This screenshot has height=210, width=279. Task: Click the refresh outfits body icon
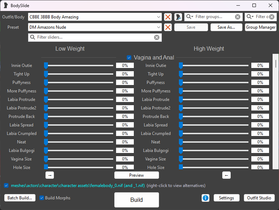[x=178, y=17]
